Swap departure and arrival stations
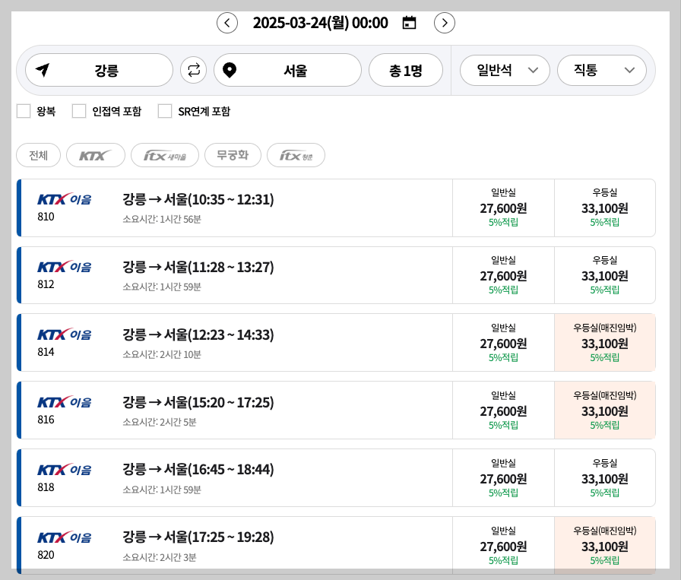Viewport: 681px width, 580px height. pyautogui.click(x=193, y=70)
